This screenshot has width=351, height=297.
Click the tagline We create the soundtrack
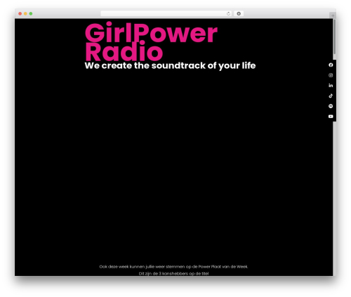(x=170, y=66)
